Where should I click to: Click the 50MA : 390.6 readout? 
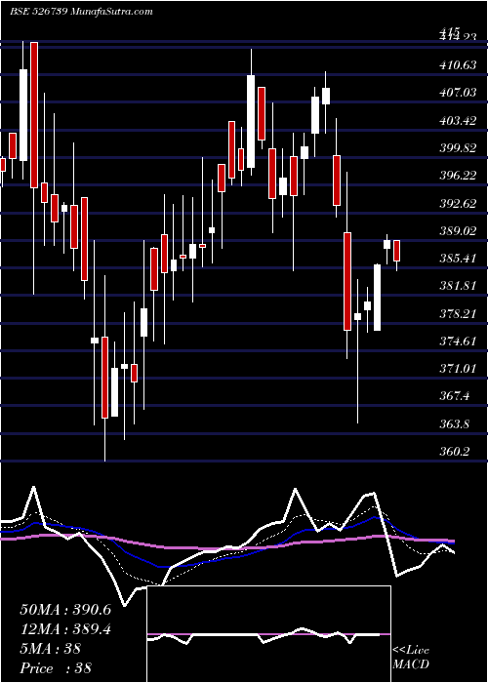pyautogui.click(x=65, y=610)
